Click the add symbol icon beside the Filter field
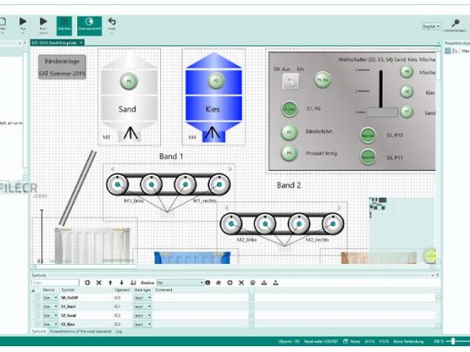The height and width of the screenshot is (352, 470). [87, 282]
